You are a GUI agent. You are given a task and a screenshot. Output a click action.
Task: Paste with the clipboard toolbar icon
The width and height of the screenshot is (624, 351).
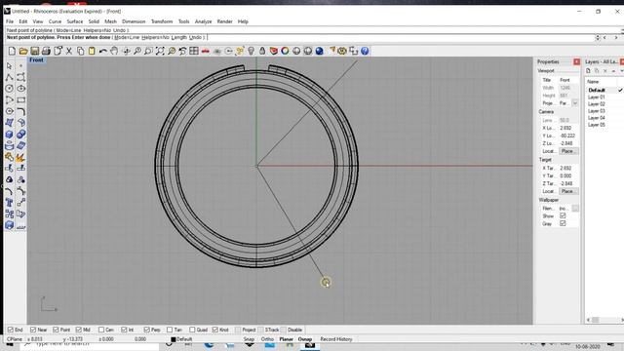(x=92, y=51)
